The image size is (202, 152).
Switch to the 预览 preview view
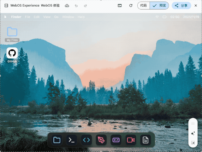(159, 6)
